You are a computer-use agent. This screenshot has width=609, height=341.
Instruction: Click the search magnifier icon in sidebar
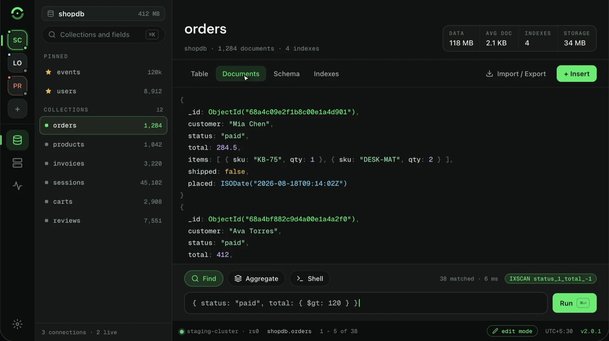coord(52,35)
